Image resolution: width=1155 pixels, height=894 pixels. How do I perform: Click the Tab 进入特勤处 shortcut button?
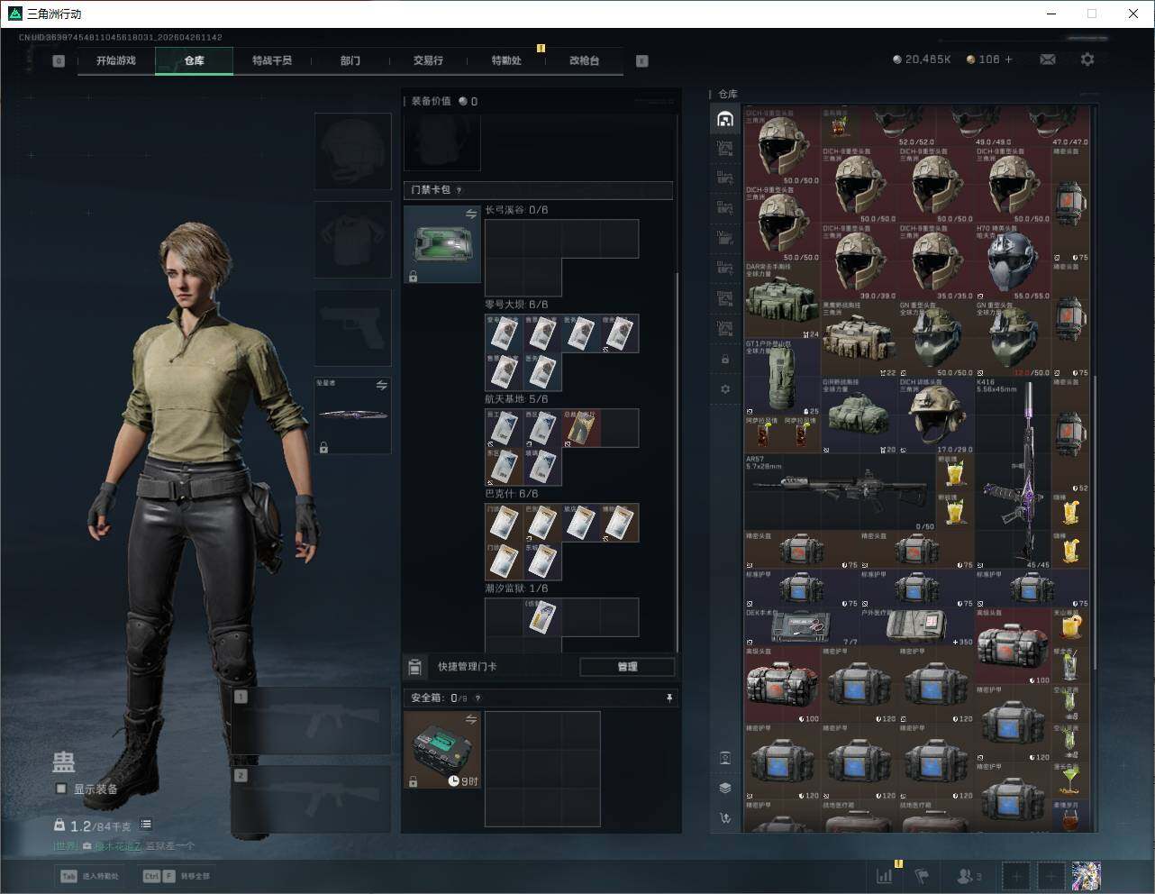(89, 876)
